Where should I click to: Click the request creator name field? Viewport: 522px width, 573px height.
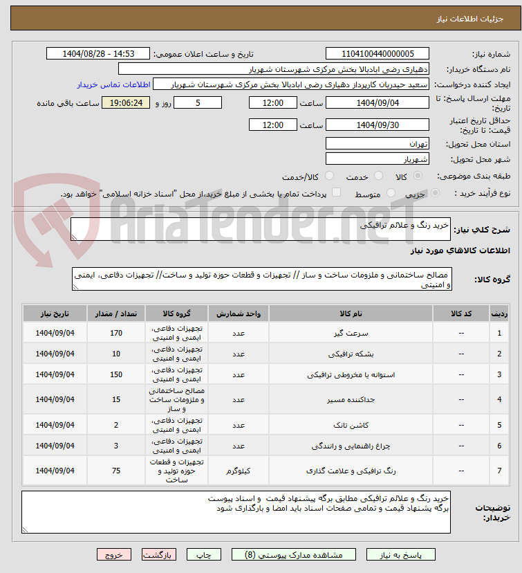pos(291,84)
